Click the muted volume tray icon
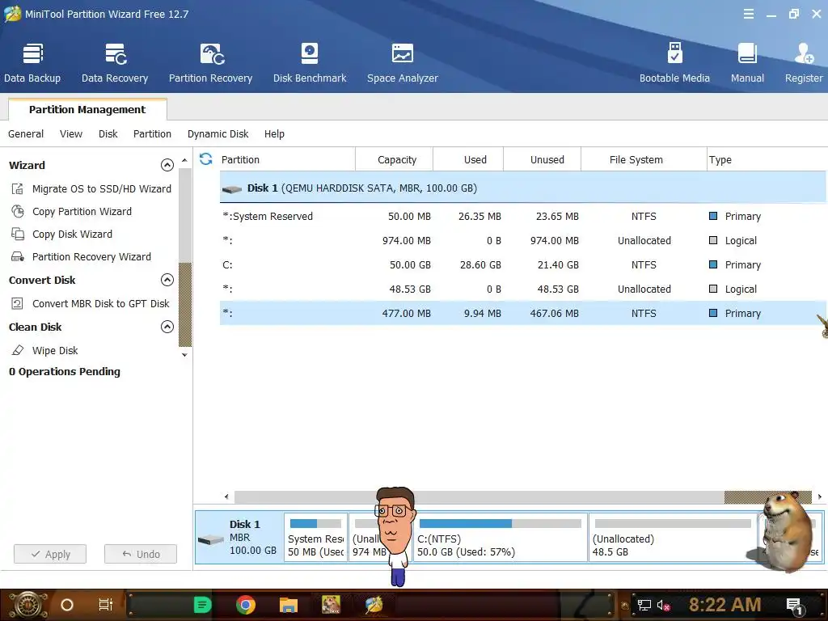This screenshot has height=621, width=828. tap(663, 606)
